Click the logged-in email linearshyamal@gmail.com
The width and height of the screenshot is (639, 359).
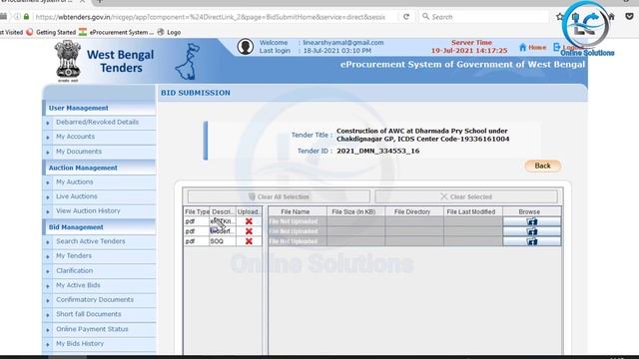pyautogui.click(x=343, y=42)
